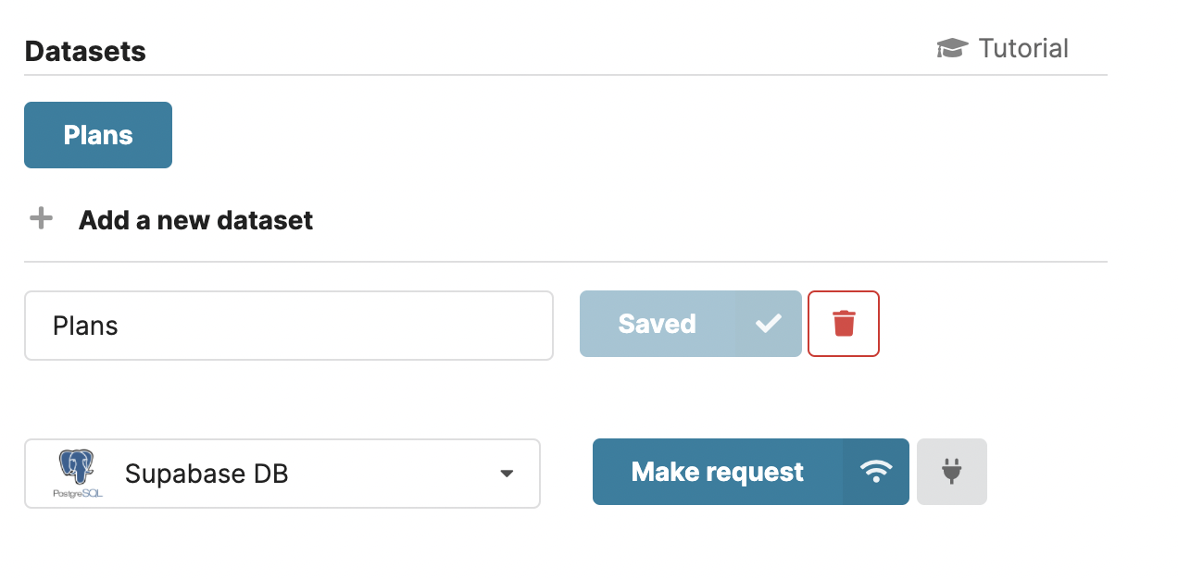
Task: Select the Plans dataset tab
Action: (98, 135)
